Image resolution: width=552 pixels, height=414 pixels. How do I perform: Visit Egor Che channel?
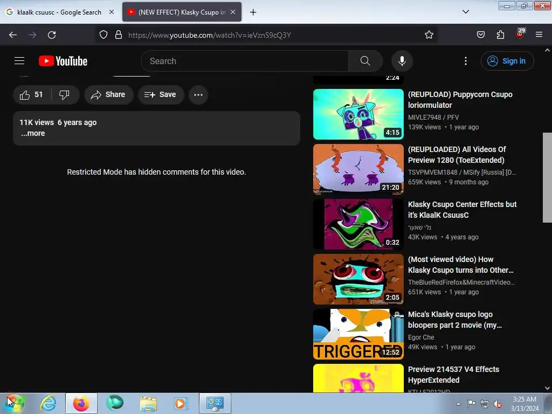pos(421,337)
